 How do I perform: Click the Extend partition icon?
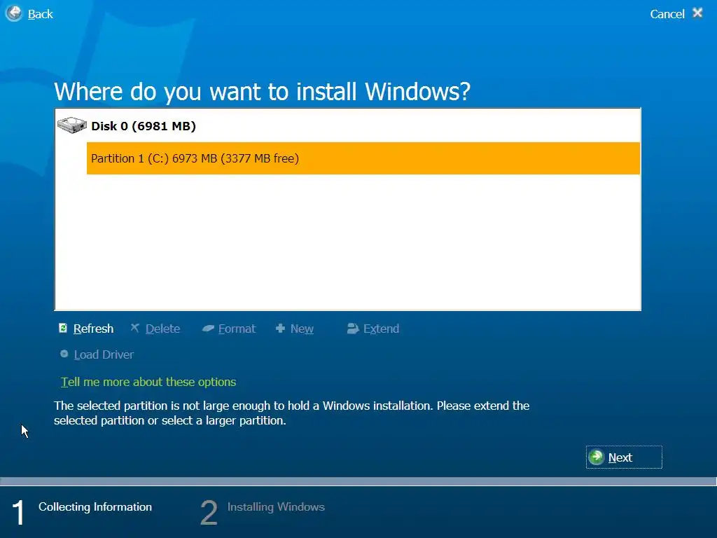pyautogui.click(x=353, y=328)
